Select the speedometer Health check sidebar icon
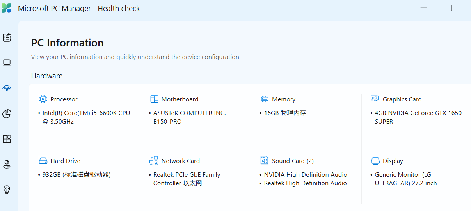471x211 pixels. click(x=7, y=88)
